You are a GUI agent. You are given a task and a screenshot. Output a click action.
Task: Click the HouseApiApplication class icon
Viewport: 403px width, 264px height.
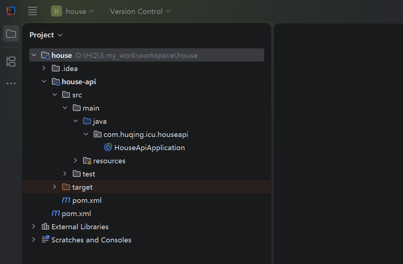coord(108,148)
